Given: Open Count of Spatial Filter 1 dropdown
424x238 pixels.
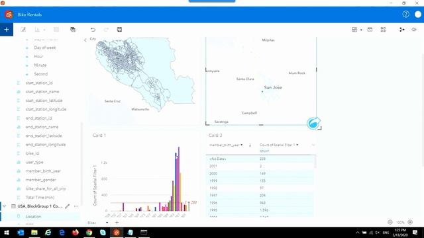Looking at the screenshot, I should 297,145.
